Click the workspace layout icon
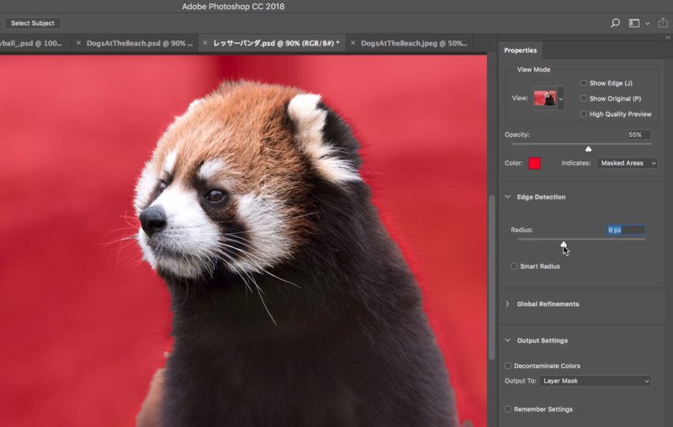This screenshot has height=427, width=673. [x=634, y=24]
